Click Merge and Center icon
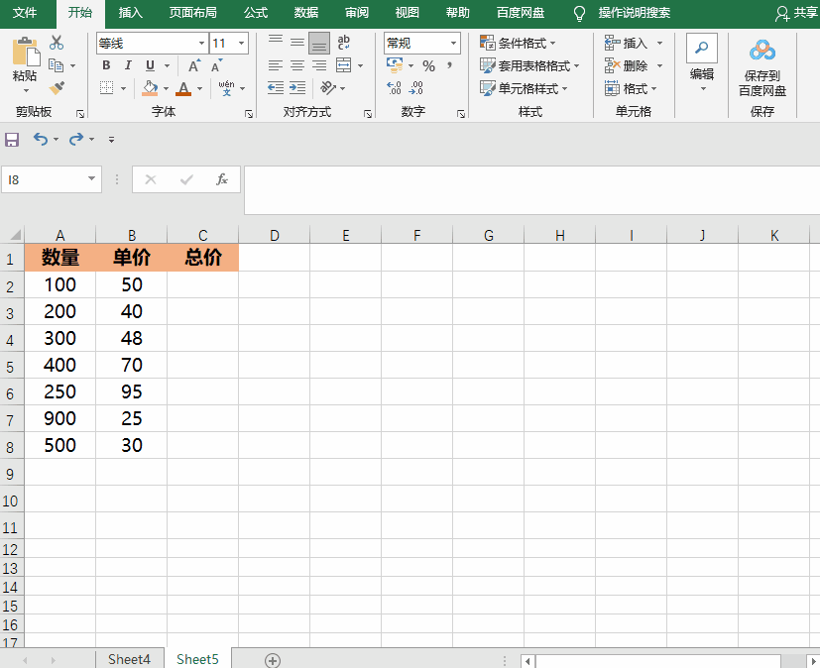Viewport: 820px width, 668px height. 344,65
